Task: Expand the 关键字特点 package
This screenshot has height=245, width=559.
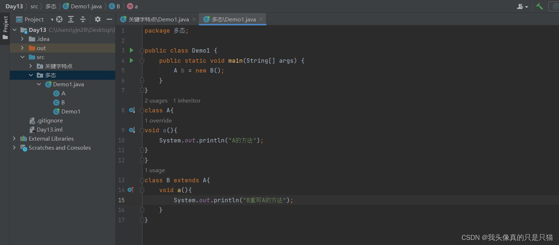Action: pos(31,66)
